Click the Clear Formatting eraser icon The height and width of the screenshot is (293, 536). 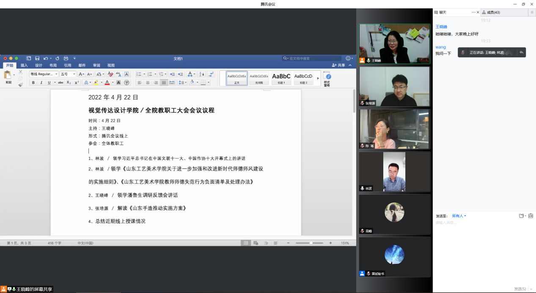point(110,74)
